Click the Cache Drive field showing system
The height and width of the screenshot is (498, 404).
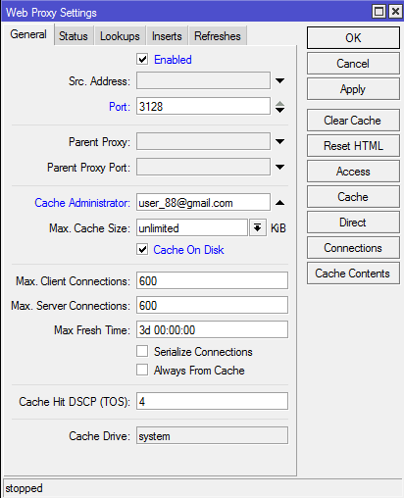(212, 435)
